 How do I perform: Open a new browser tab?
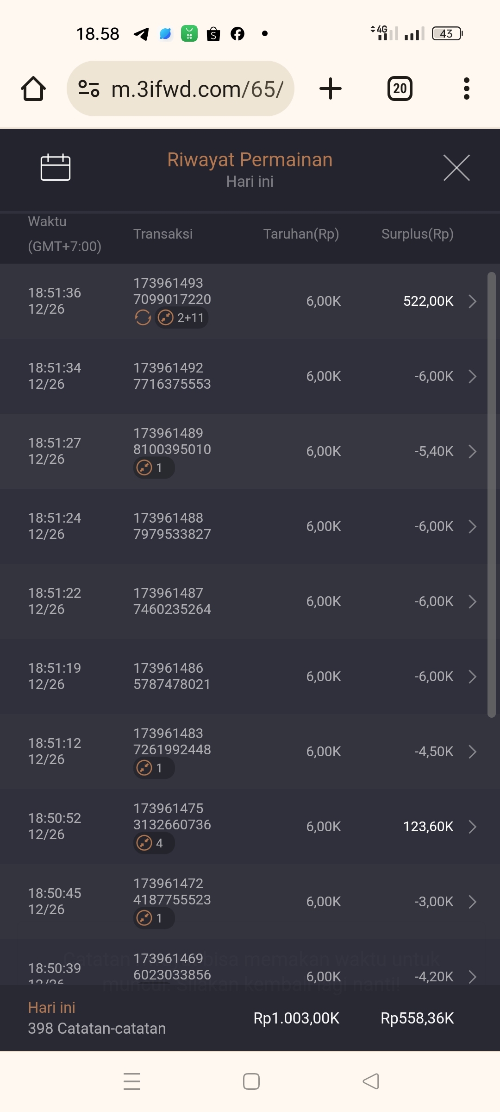tap(331, 88)
